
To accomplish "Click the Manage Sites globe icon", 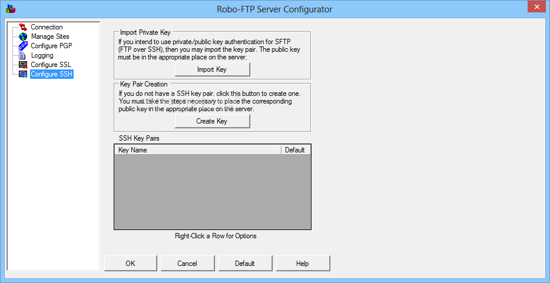I will [x=23, y=36].
